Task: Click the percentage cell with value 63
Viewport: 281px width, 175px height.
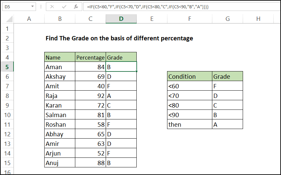Action: click(90, 144)
